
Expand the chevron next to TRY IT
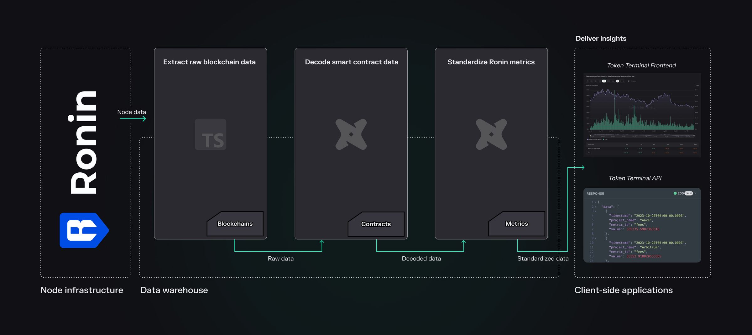click(695, 193)
